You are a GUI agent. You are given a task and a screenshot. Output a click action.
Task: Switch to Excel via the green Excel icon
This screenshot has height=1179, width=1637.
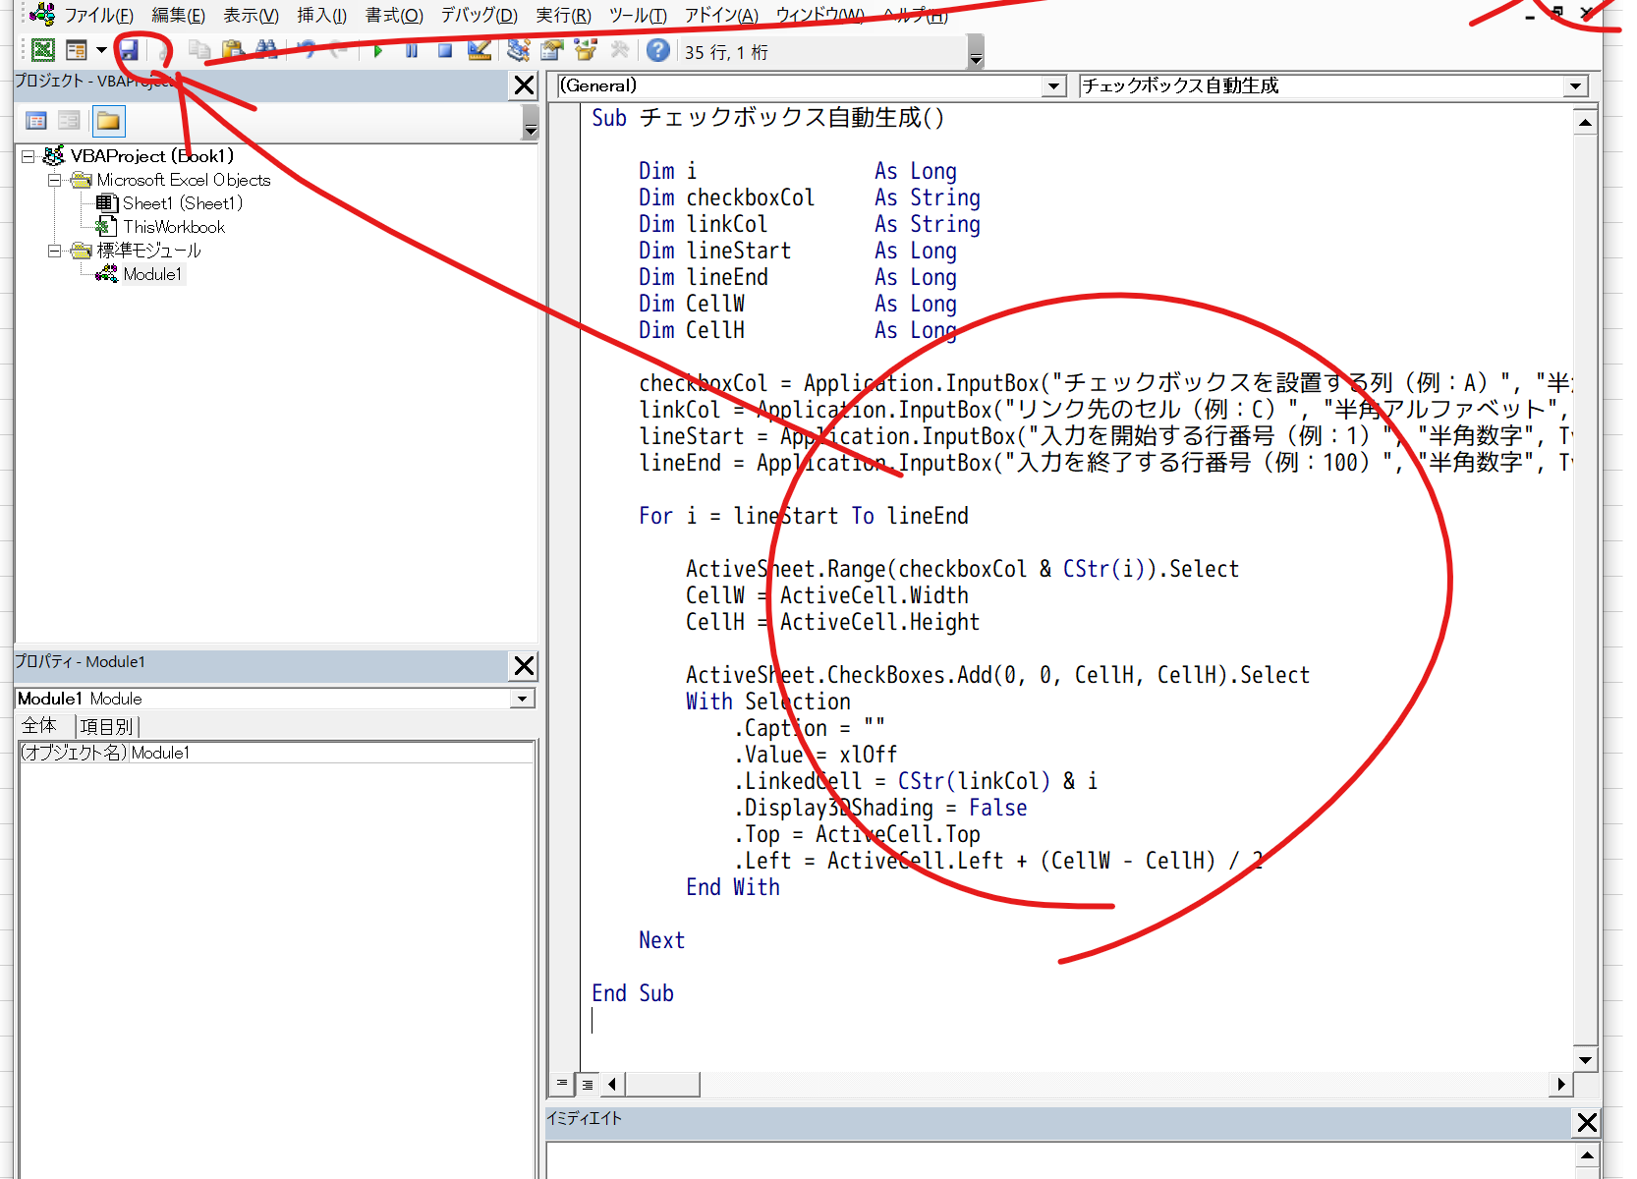click(x=42, y=50)
